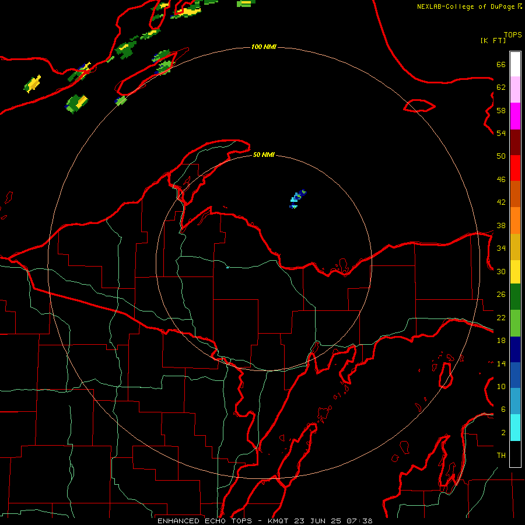This screenshot has width=525, height=525.
Task: Select the navy legend swatch
Action: pos(515,349)
